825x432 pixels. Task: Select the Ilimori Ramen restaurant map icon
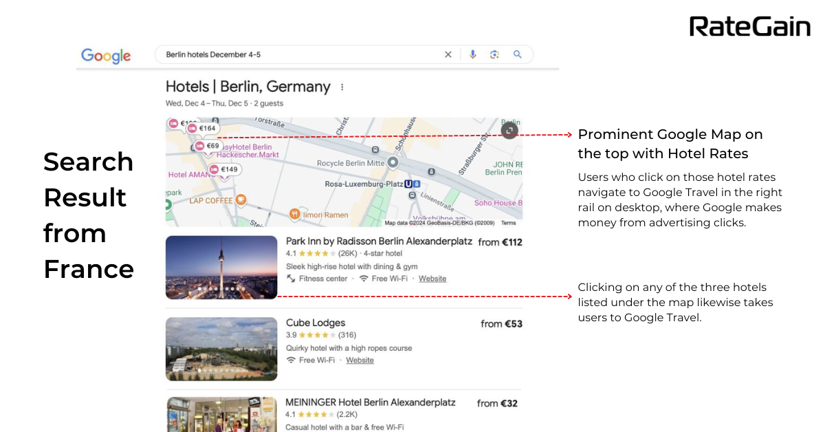296,213
